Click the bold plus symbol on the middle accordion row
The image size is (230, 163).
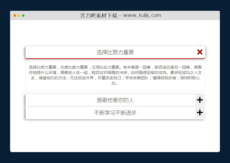click(x=200, y=100)
